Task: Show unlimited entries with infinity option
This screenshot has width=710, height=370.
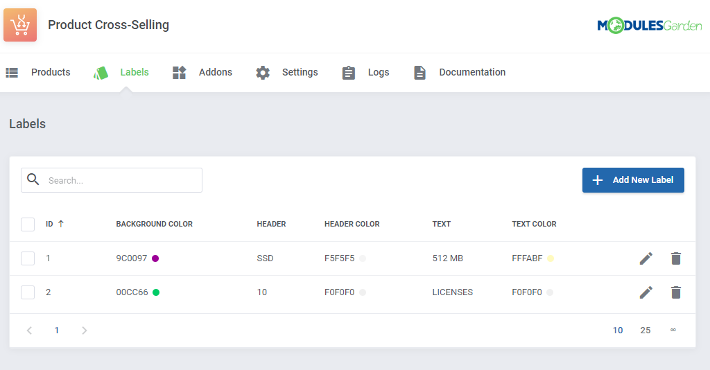Action: 673,330
